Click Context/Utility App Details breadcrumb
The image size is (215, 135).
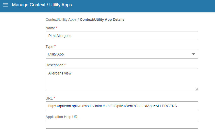click(x=102, y=20)
